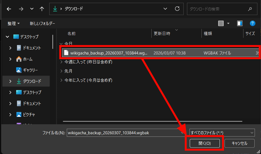Expand the 今週に入って (昨日は含めず) group
Screen dimensions: 261x154
[x=61, y=62]
